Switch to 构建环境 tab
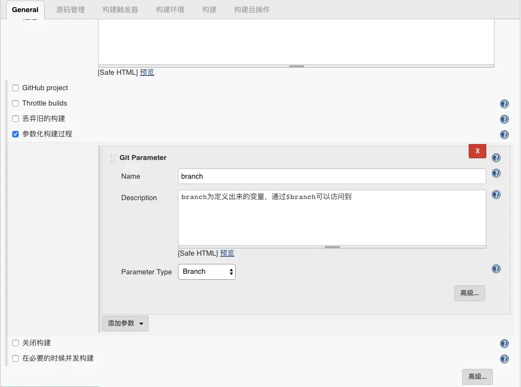The height and width of the screenshot is (387, 521). pyautogui.click(x=170, y=9)
